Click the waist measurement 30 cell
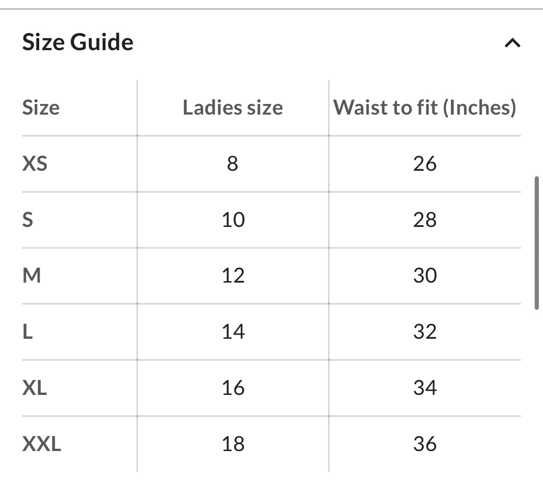The width and height of the screenshot is (543, 498). [x=426, y=275]
